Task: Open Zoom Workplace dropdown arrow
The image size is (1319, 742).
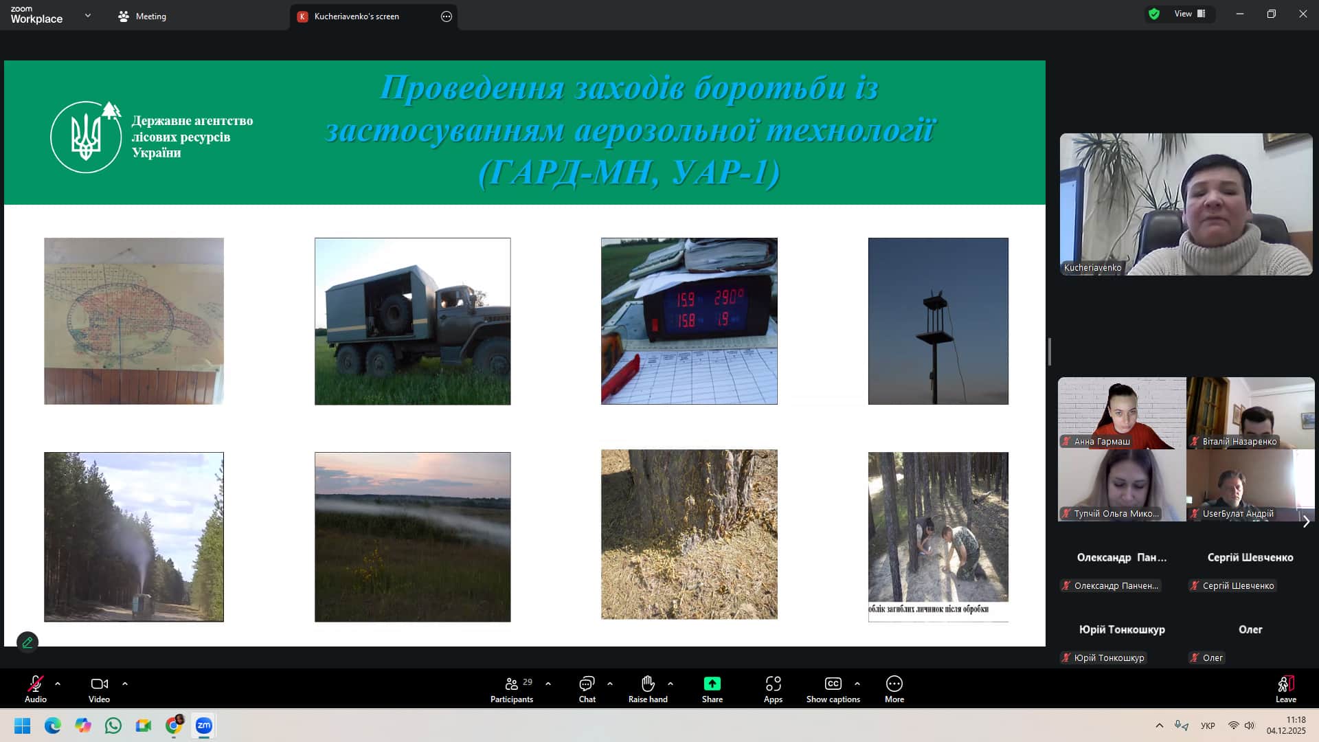Action: pyautogui.click(x=88, y=15)
